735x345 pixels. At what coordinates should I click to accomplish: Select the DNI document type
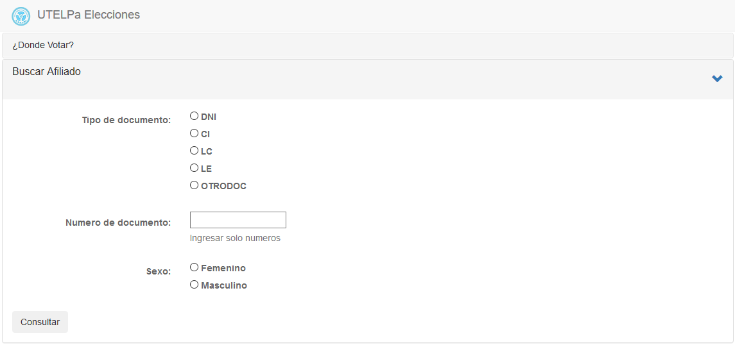click(x=194, y=116)
